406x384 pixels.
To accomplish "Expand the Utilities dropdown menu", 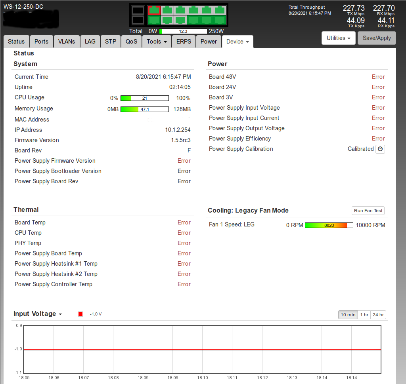I will tap(338, 38).
